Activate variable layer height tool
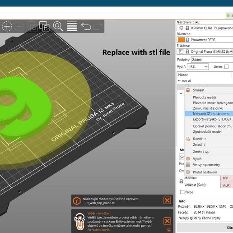 [x=72, y=26]
